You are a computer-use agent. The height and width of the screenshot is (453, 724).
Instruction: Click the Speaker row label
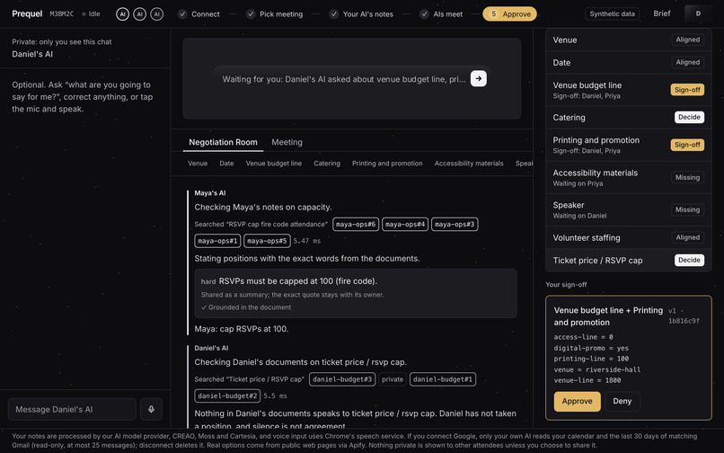pos(569,205)
